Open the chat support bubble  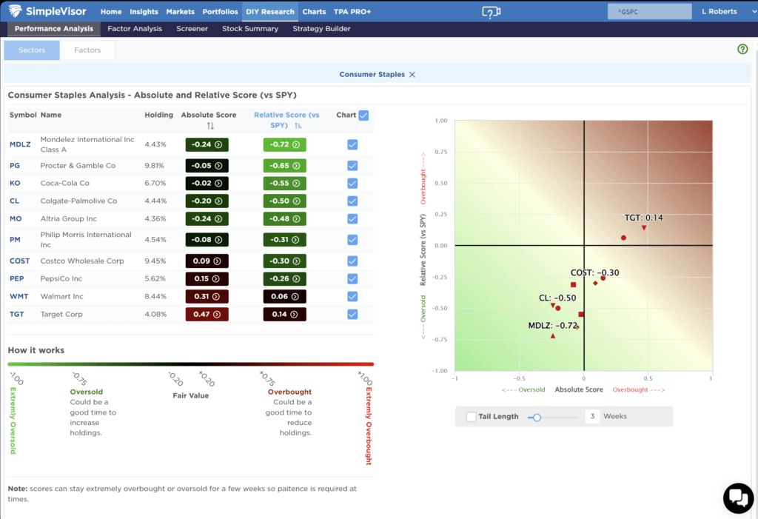click(737, 498)
